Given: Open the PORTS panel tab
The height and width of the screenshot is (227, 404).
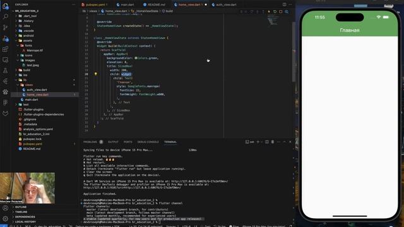Looking at the screenshot, I should click(128, 142).
